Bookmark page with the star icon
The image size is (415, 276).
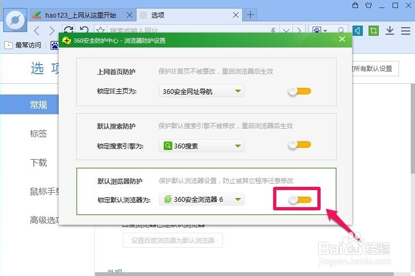pos(101,30)
